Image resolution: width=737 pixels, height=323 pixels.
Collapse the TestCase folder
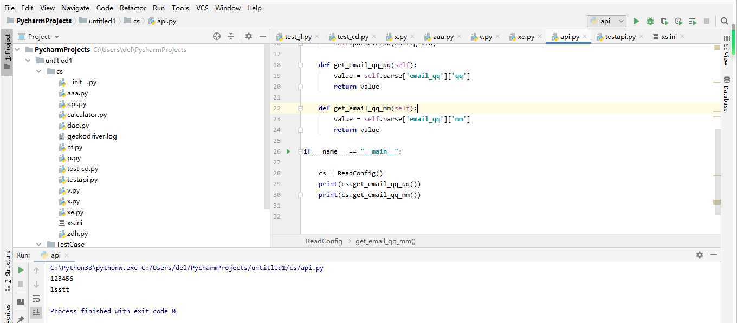click(x=39, y=244)
